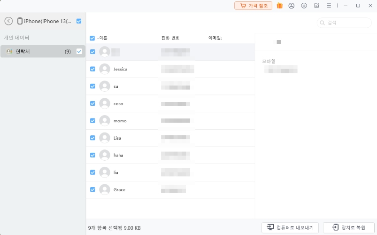The width and height of the screenshot is (377, 235).
Task: Select the Jessica contact name
Action: coord(121,69)
